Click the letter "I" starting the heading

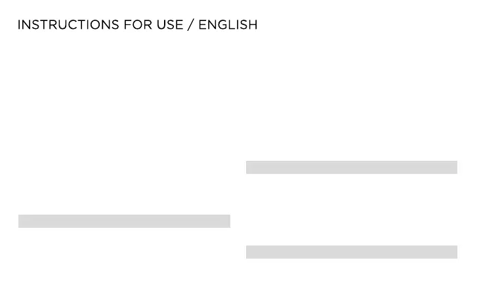[x=19, y=25]
